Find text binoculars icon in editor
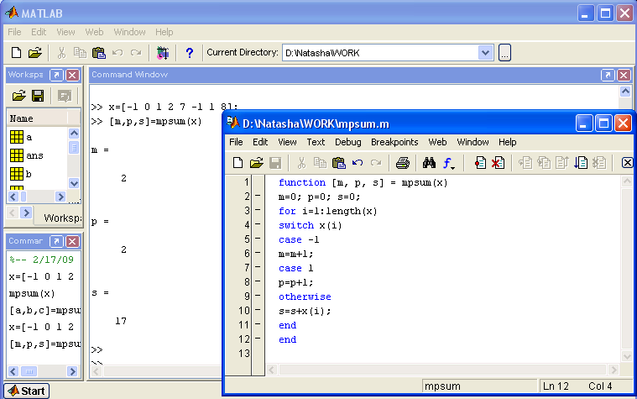Viewport: 637px width, 399px height. [x=429, y=163]
